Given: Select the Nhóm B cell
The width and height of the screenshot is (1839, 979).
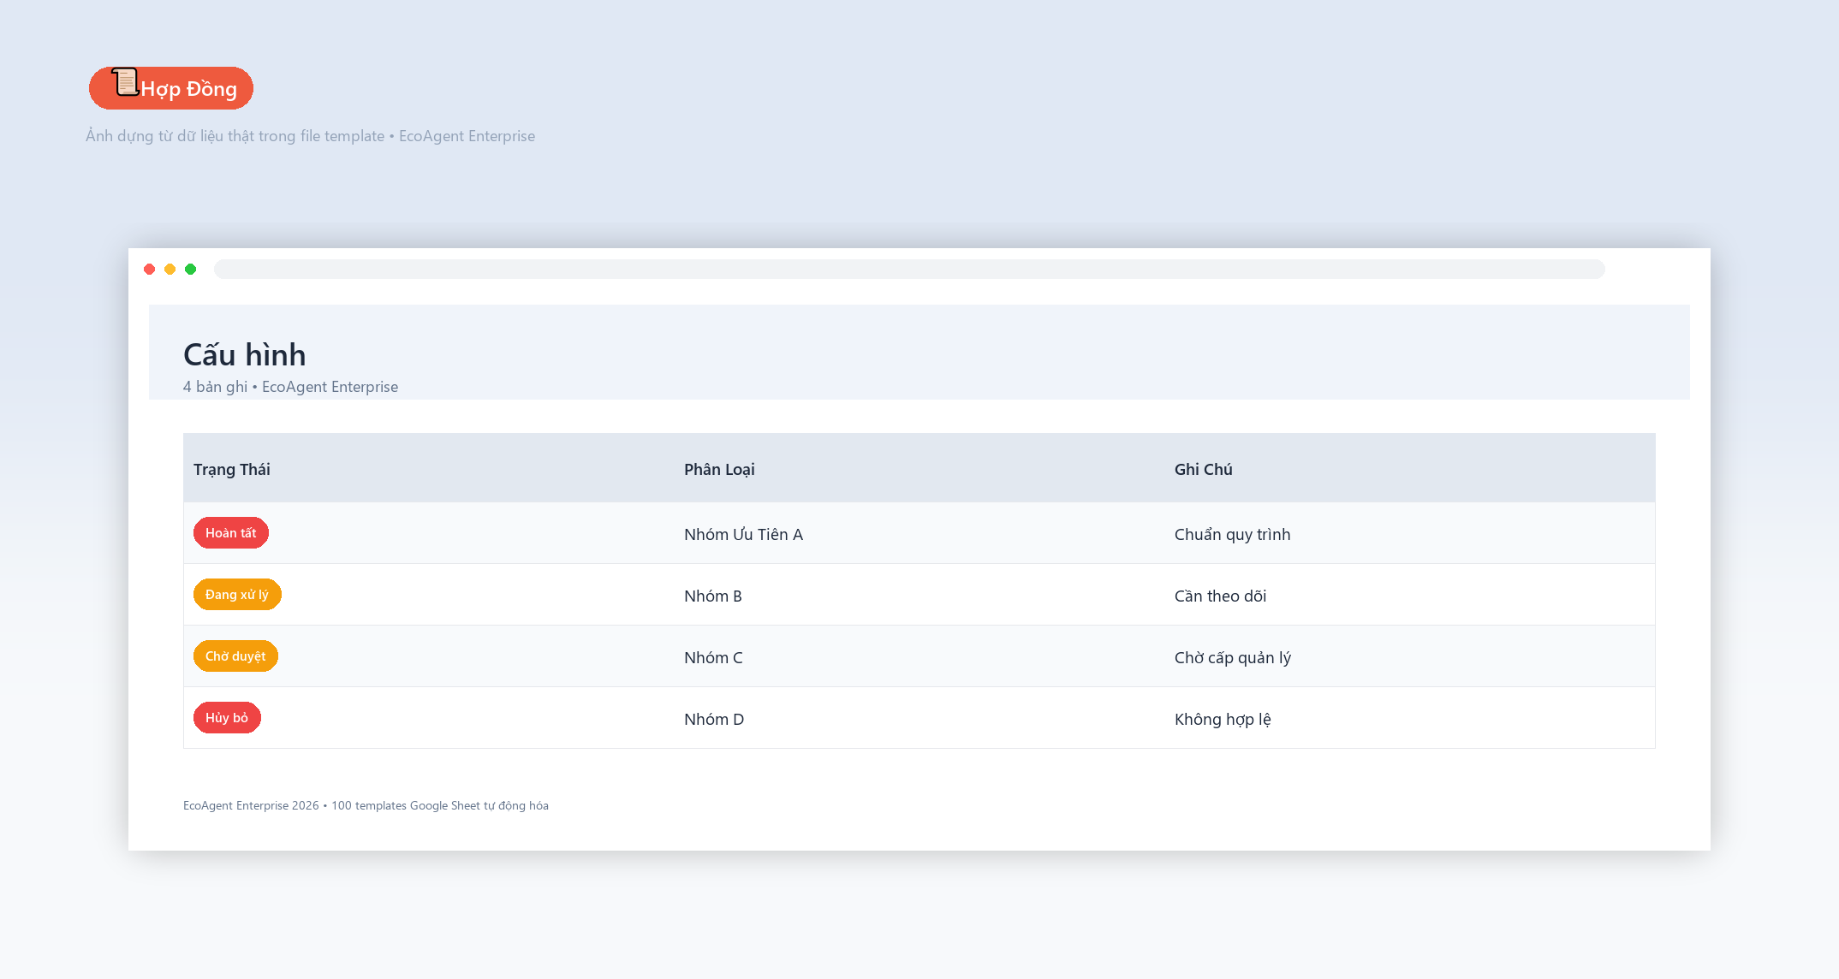Looking at the screenshot, I should (x=713, y=596).
